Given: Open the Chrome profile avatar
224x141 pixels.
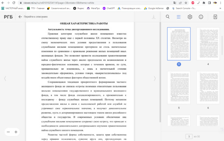Looking at the screenshot, I should [x=215, y=3].
